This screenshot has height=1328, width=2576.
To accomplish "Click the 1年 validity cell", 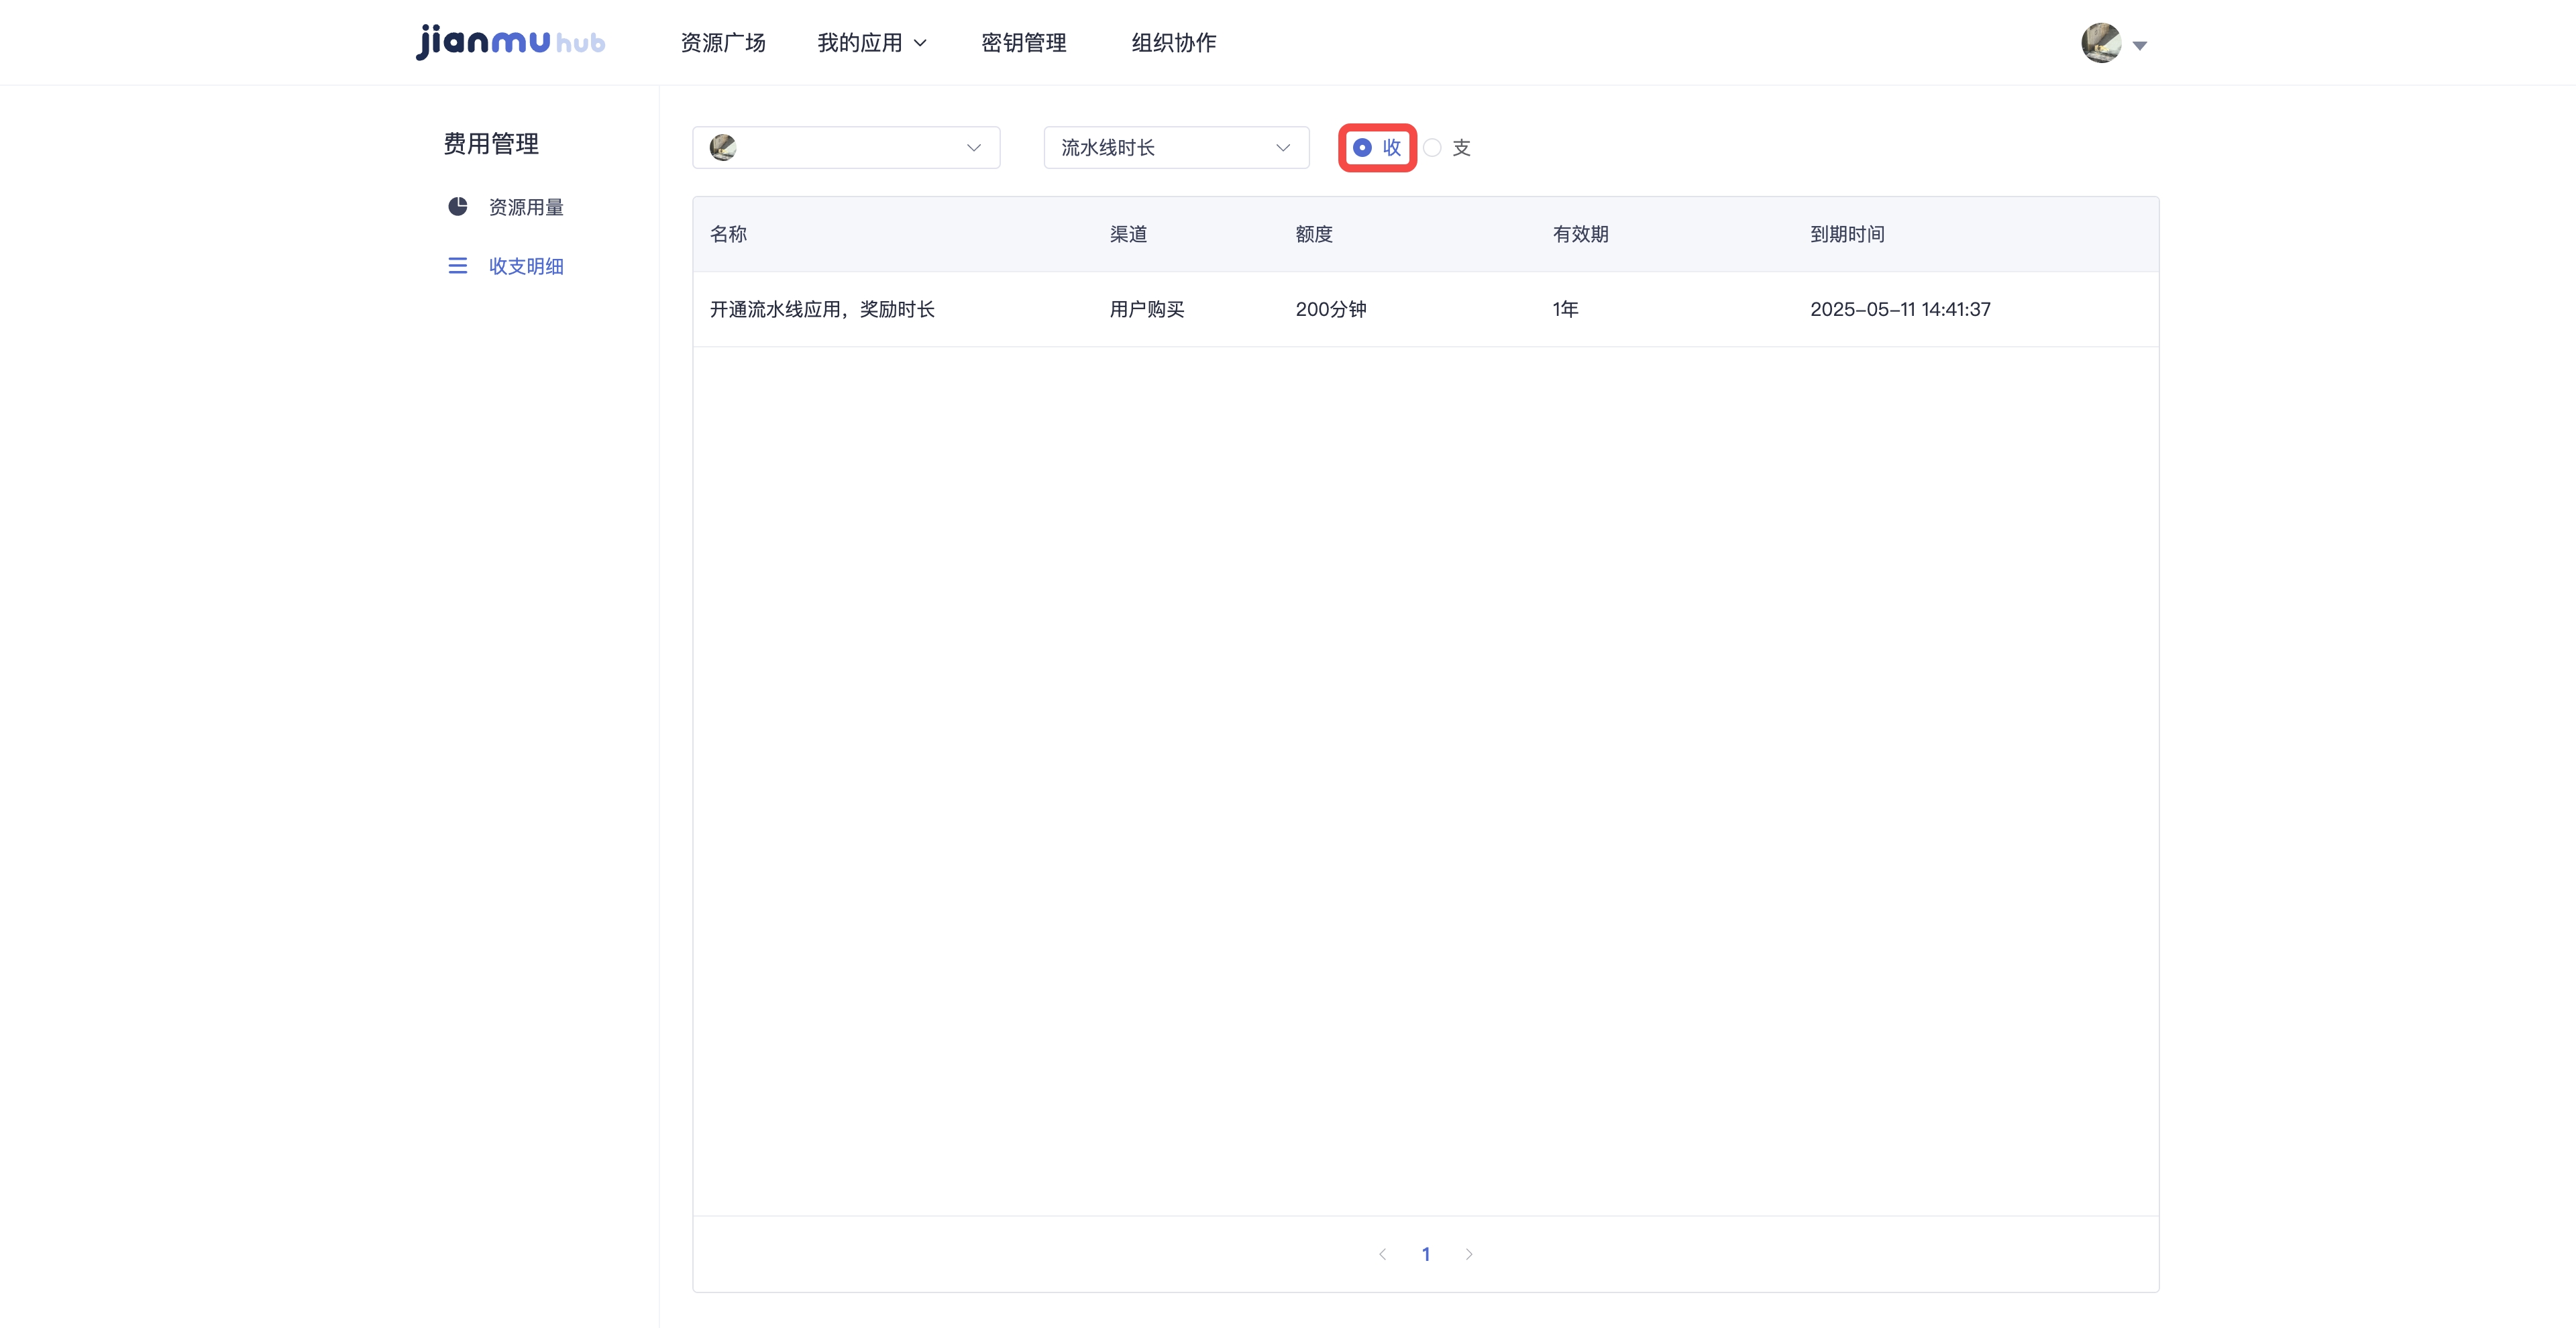I will (1565, 310).
